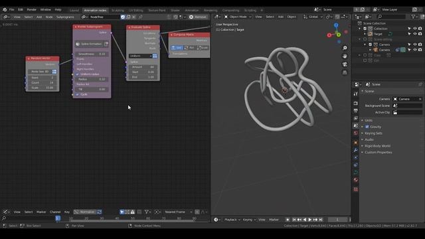Collapse the Collection in outliner
Image resolution: width=425 pixels, height=239 pixels.
click(360, 29)
